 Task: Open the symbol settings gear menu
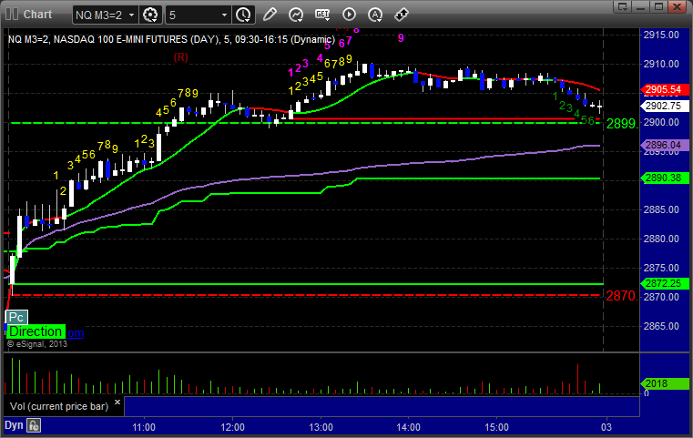coord(150,15)
